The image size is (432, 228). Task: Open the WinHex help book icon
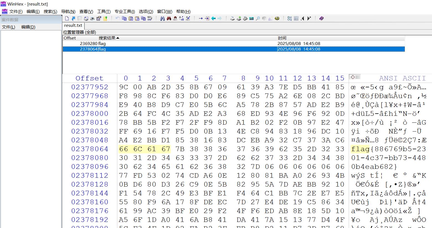(321, 18)
